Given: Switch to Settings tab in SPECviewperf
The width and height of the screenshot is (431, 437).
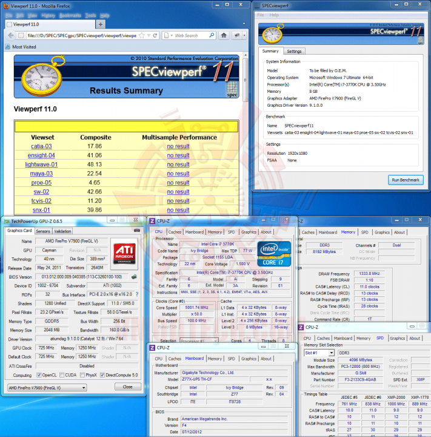Looking at the screenshot, I should coord(294,51).
